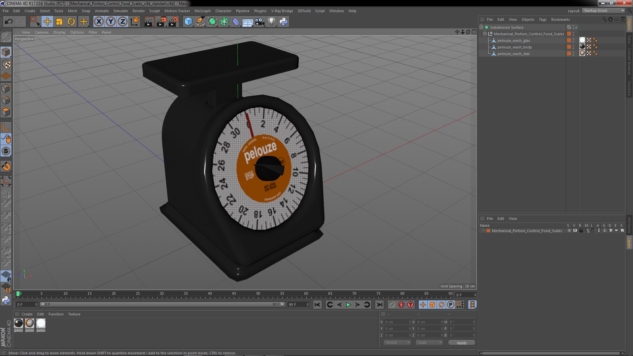Click the Bend deformer icon
This screenshot has width=633, height=356.
point(236,22)
